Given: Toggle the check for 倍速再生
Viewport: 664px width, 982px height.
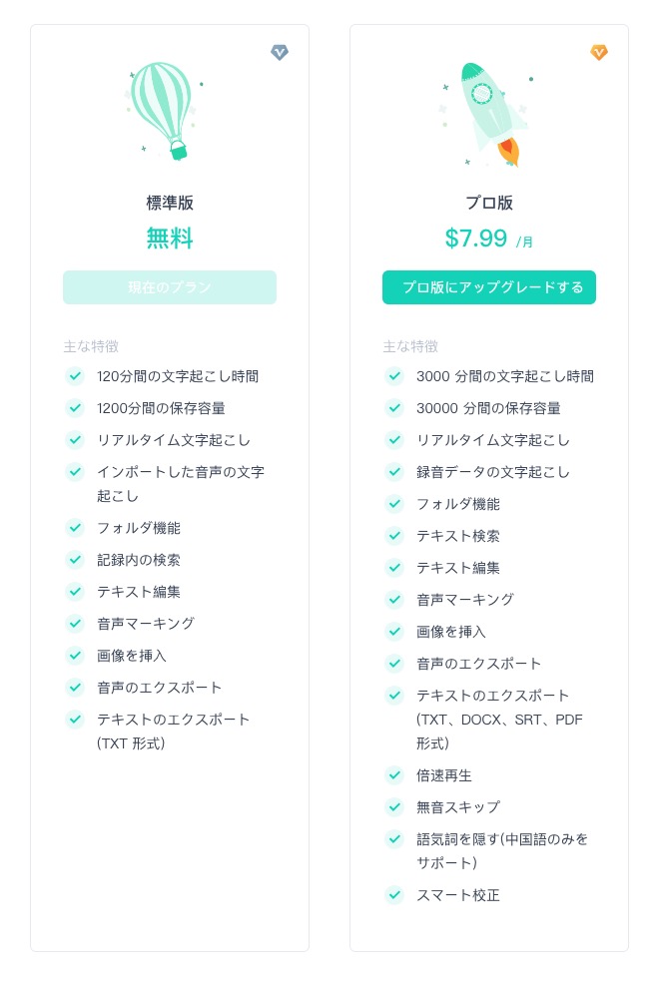Looking at the screenshot, I should (394, 776).
